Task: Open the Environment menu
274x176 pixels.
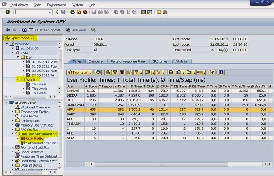Action: tap(56, 5)
